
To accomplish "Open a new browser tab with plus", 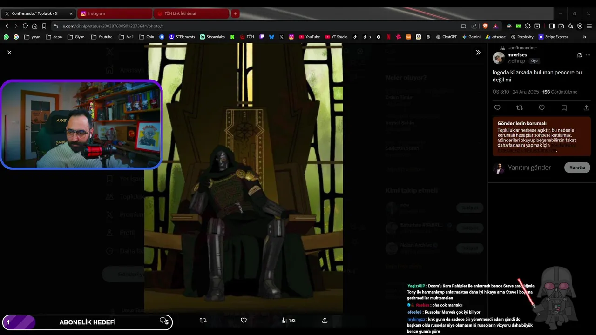I will click(x=235, y=13).
